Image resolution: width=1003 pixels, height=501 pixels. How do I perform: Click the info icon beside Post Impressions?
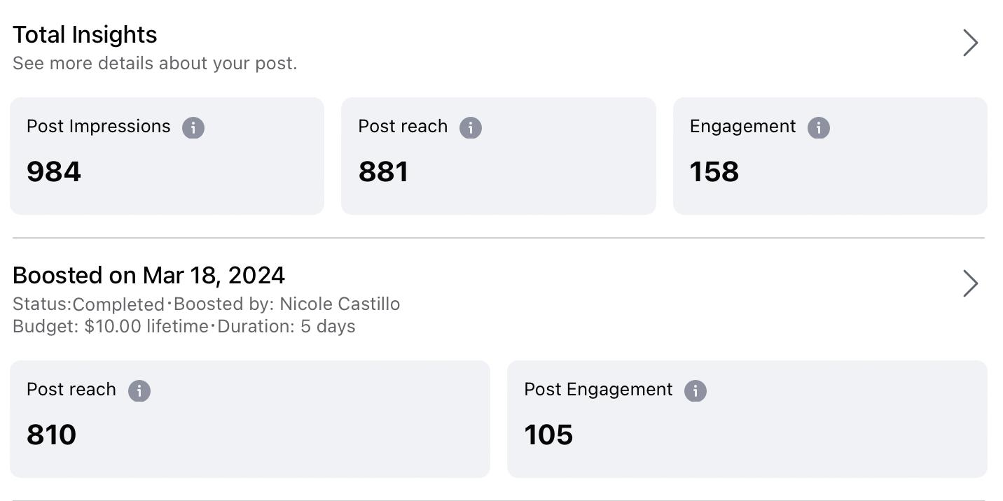coord(193,128)
